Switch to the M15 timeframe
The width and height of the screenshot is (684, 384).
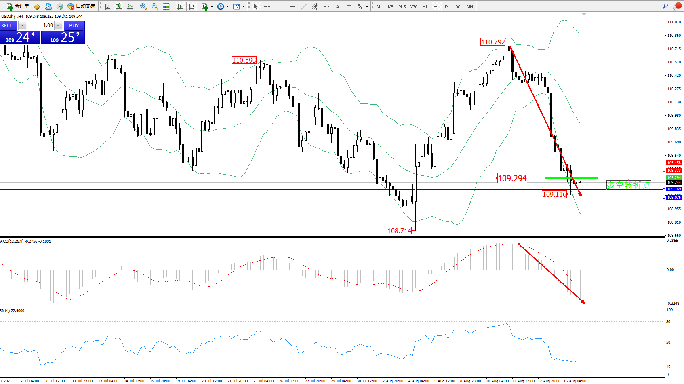(402, 6)
